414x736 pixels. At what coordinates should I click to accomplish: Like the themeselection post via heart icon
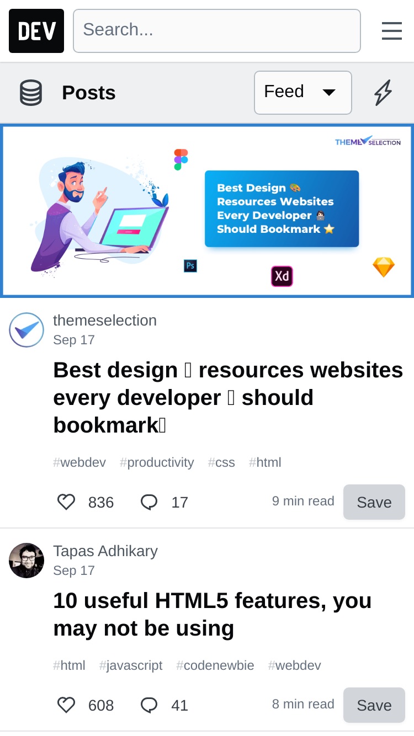pos(66,502)
